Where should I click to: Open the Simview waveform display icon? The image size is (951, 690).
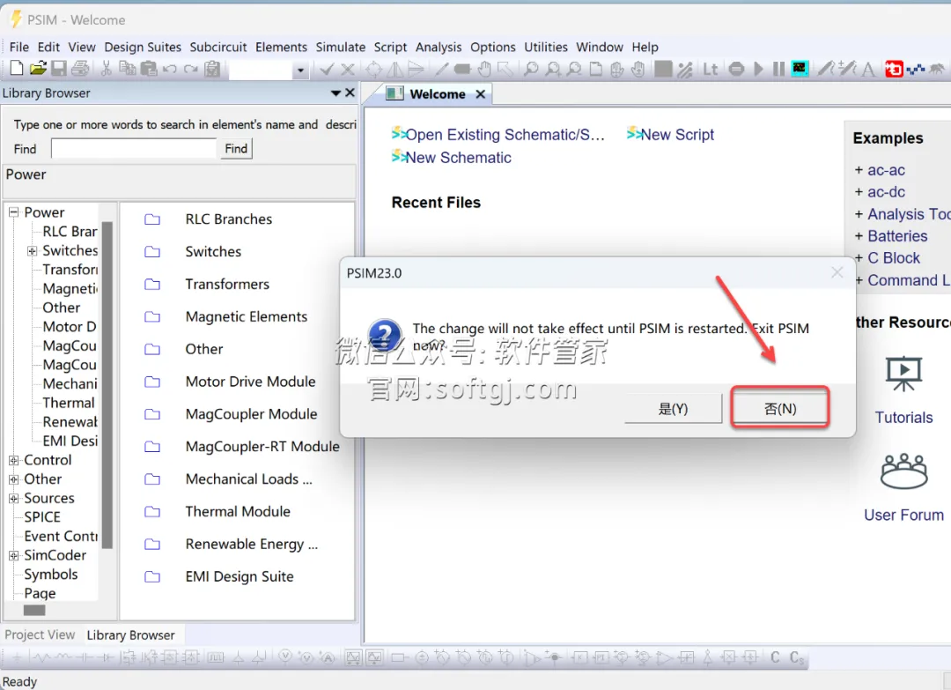tap(800, 69)
